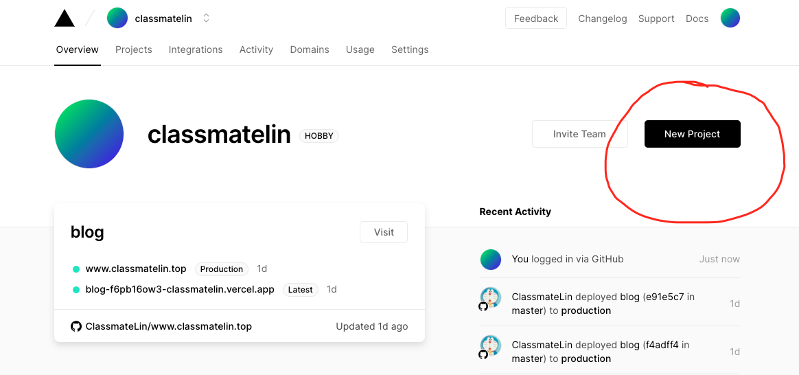Click green status dot beside blog-f6pb16ow3 deployment
Viewport: 799px width, 375px height.
[x=76, y=290]
